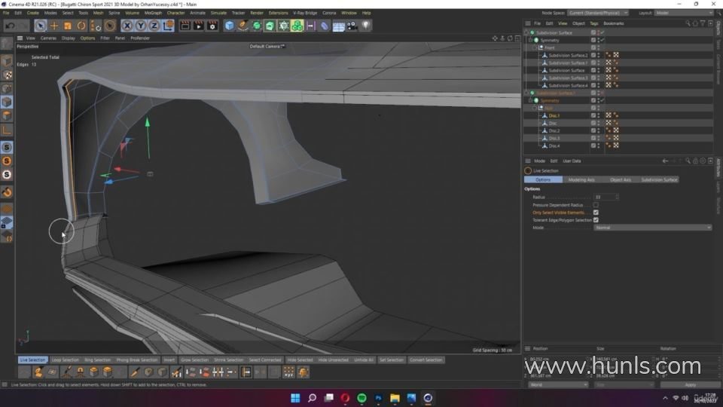
Task: Click Shrink Selection button
Action: pos(228,360)
